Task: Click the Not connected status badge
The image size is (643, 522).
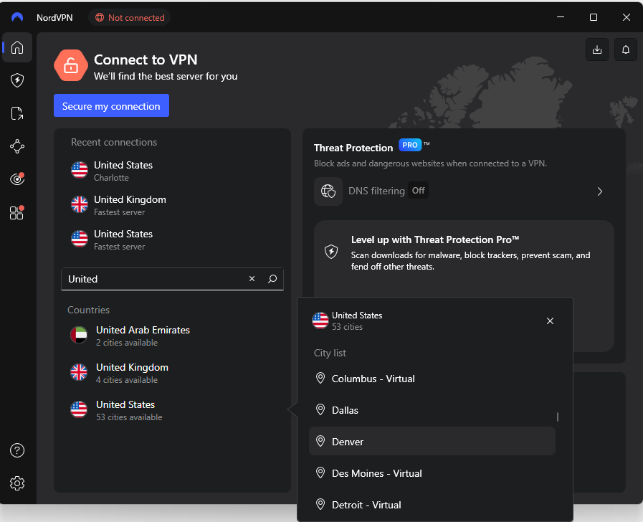Action: [x=129, y=16]
